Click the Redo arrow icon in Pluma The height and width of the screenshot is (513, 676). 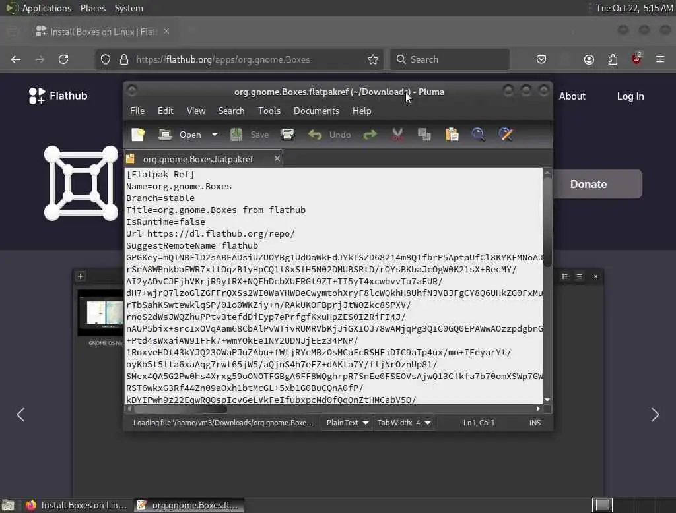point(370,135)
